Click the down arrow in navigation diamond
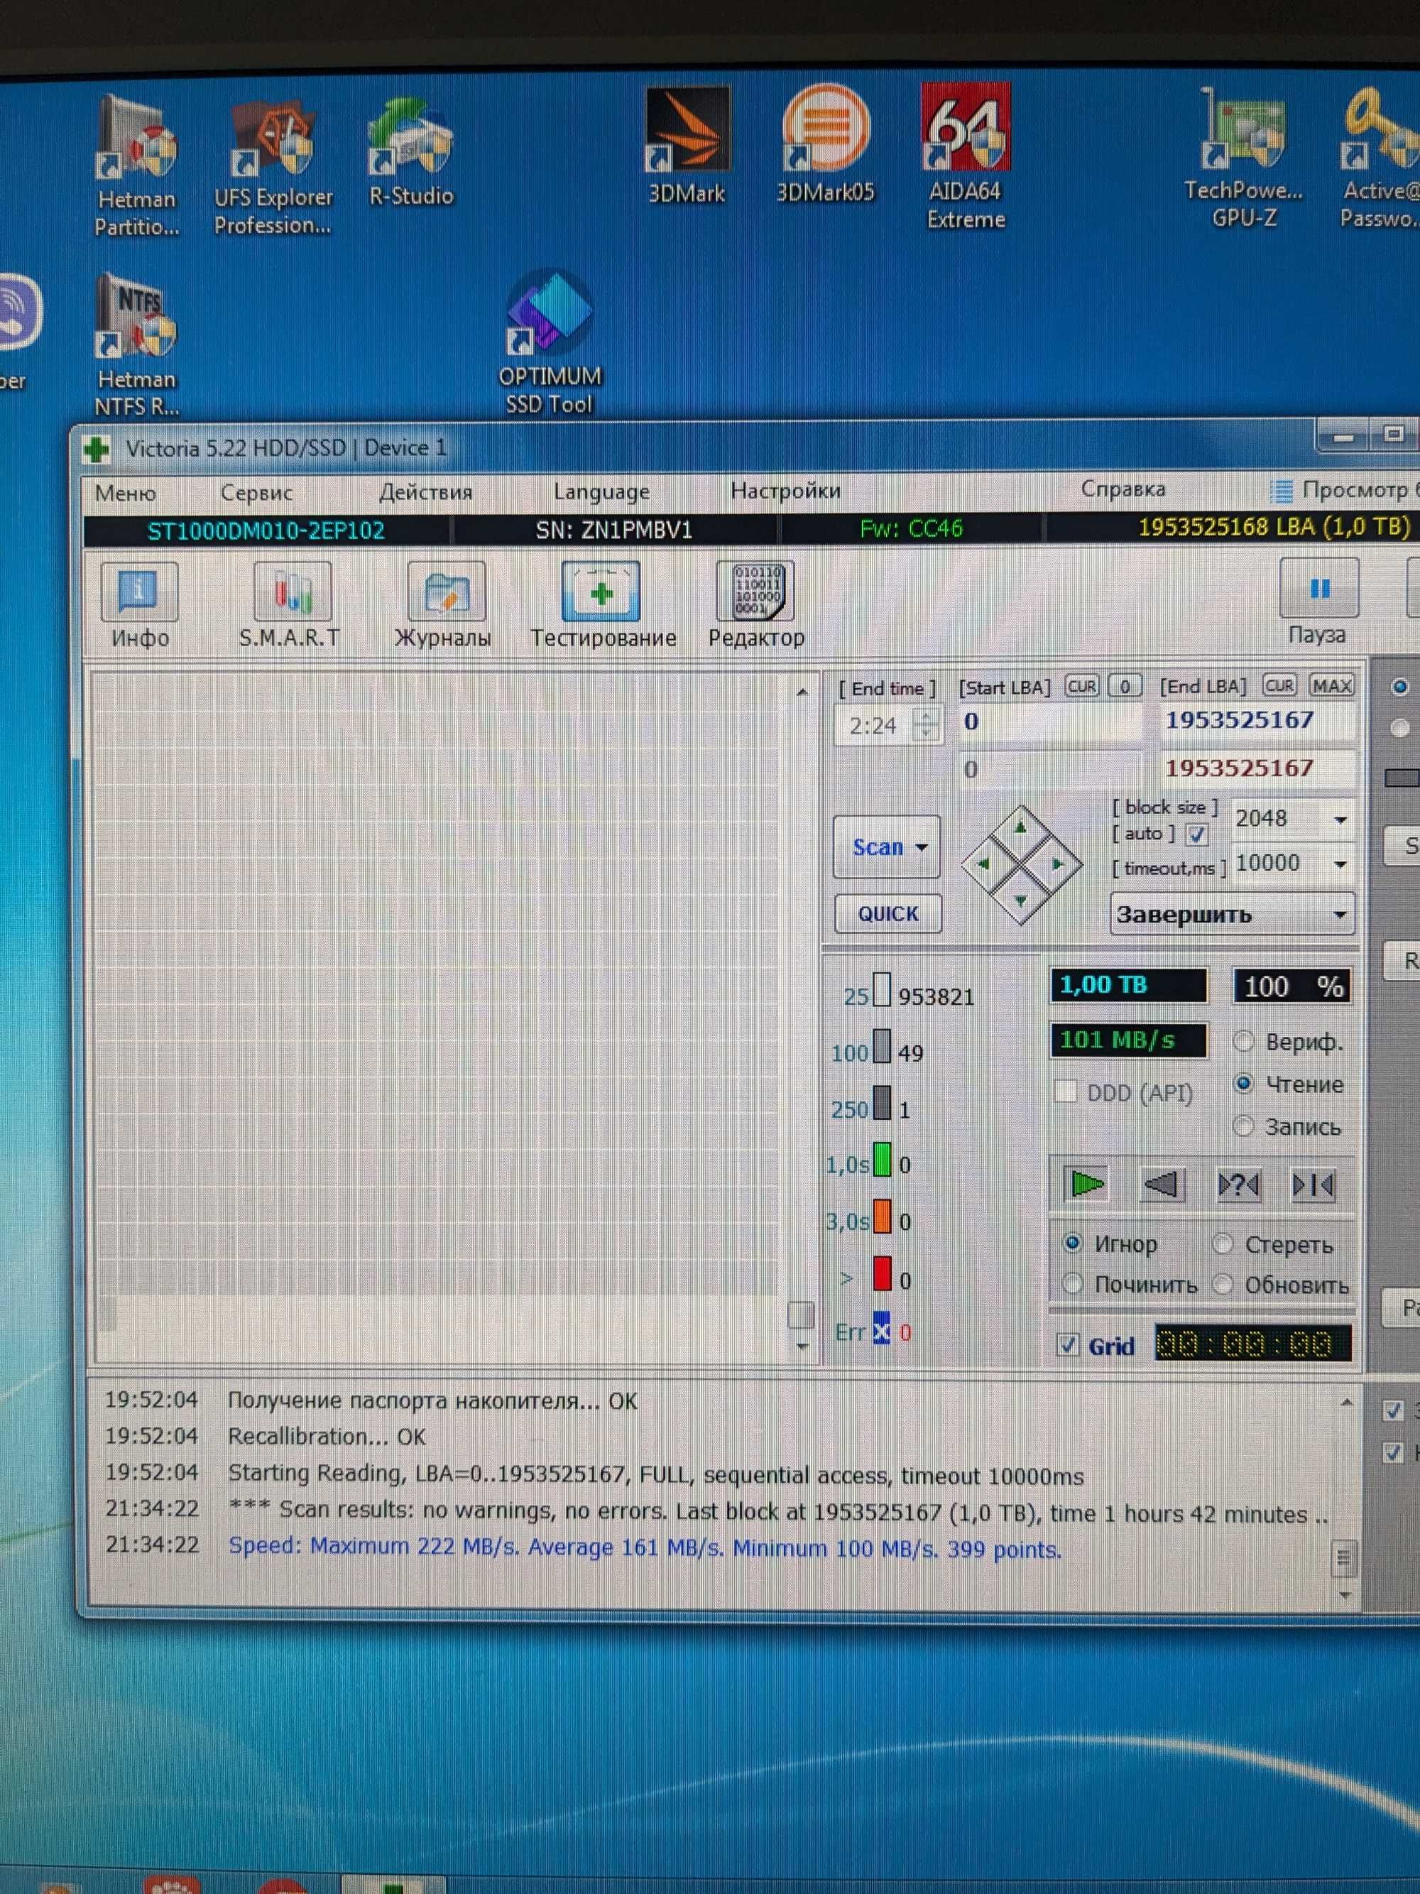This screenshot has height=1894, width=1420. coord(1020,900)
